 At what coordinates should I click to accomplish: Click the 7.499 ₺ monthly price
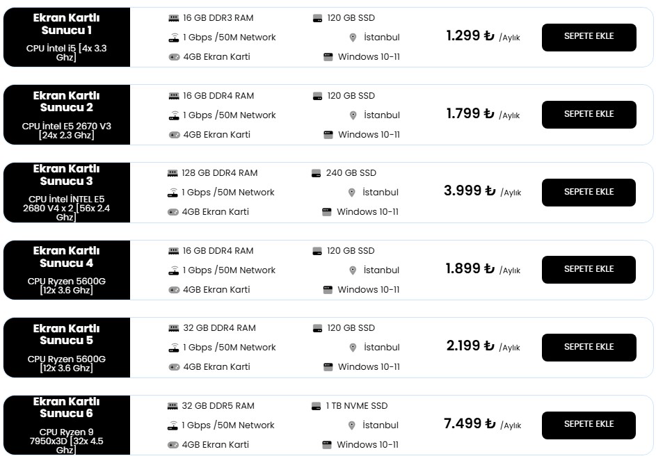(470, 423)
